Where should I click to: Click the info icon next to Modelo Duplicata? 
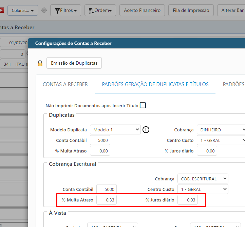tap(146, 130)
